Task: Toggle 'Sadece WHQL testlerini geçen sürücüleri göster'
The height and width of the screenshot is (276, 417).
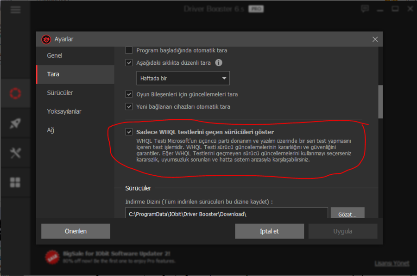Action: [129, 132]
